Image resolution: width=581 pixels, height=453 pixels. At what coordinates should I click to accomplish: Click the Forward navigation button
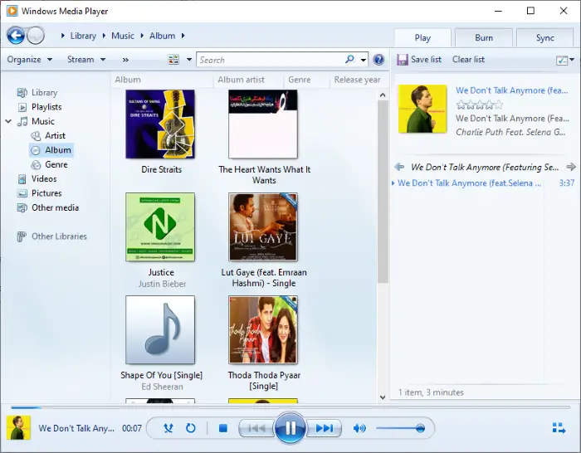click(x=36, y=36)
